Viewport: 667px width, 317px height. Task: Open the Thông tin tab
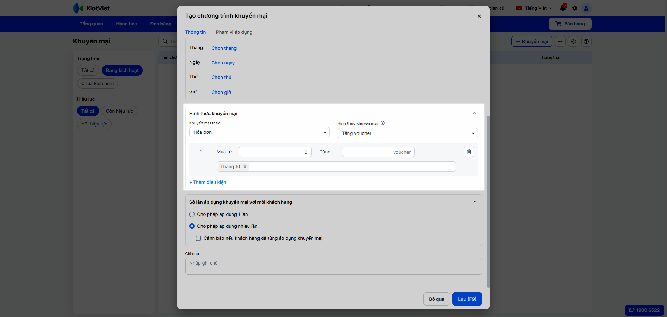[195, 32]
